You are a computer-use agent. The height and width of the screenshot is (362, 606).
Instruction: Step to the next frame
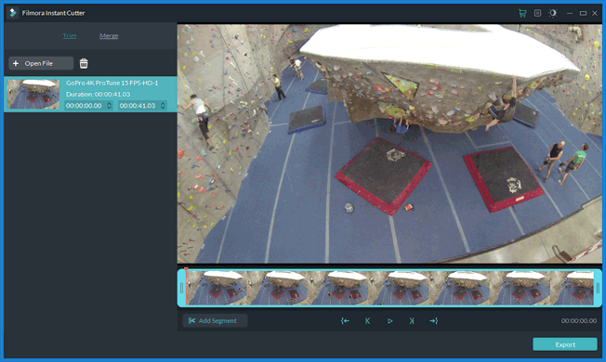412,321
